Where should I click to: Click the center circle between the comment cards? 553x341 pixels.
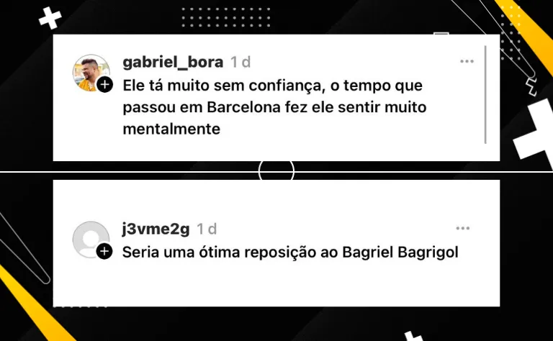tap(276, 171)
